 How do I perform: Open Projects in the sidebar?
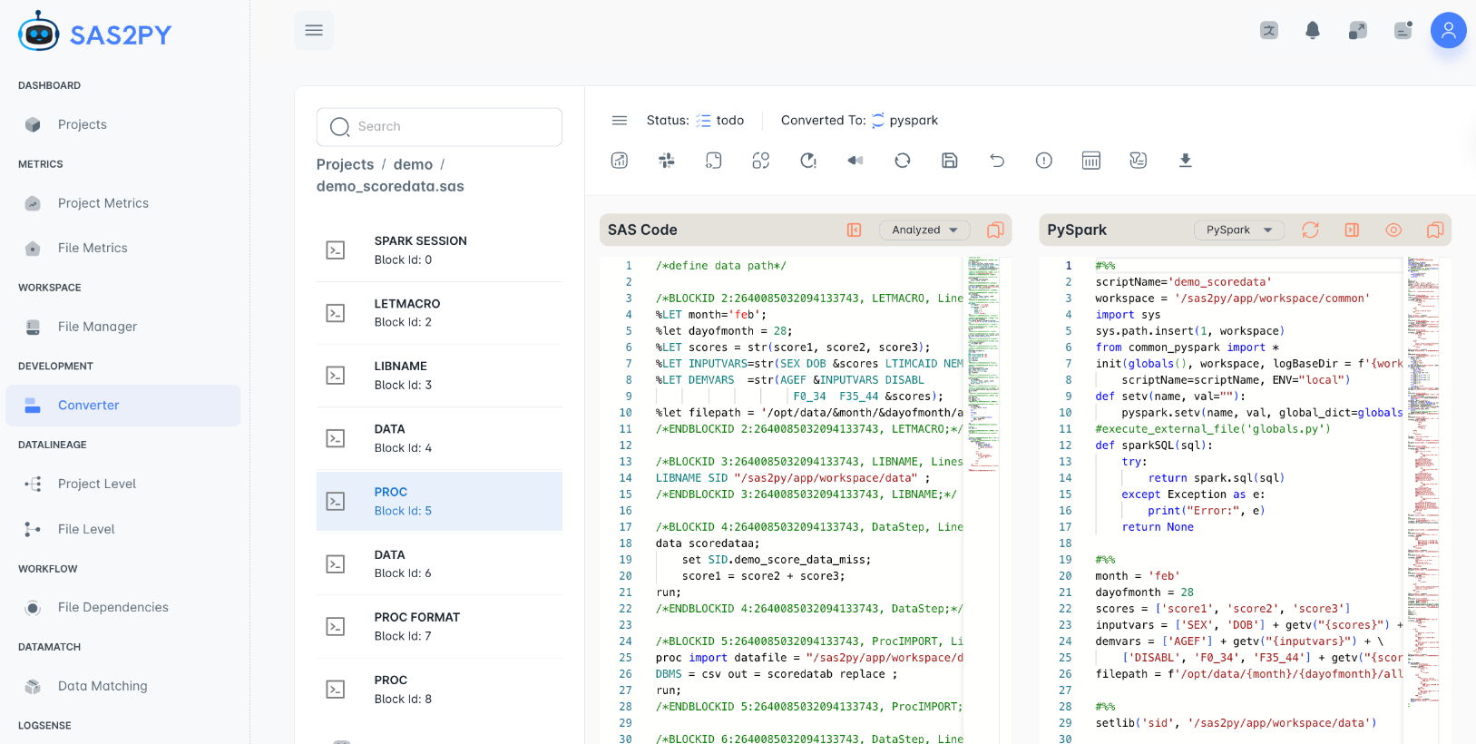tap(123, 124)
